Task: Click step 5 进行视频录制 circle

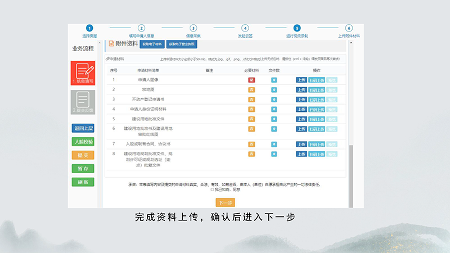Action: tap(297, 28)
